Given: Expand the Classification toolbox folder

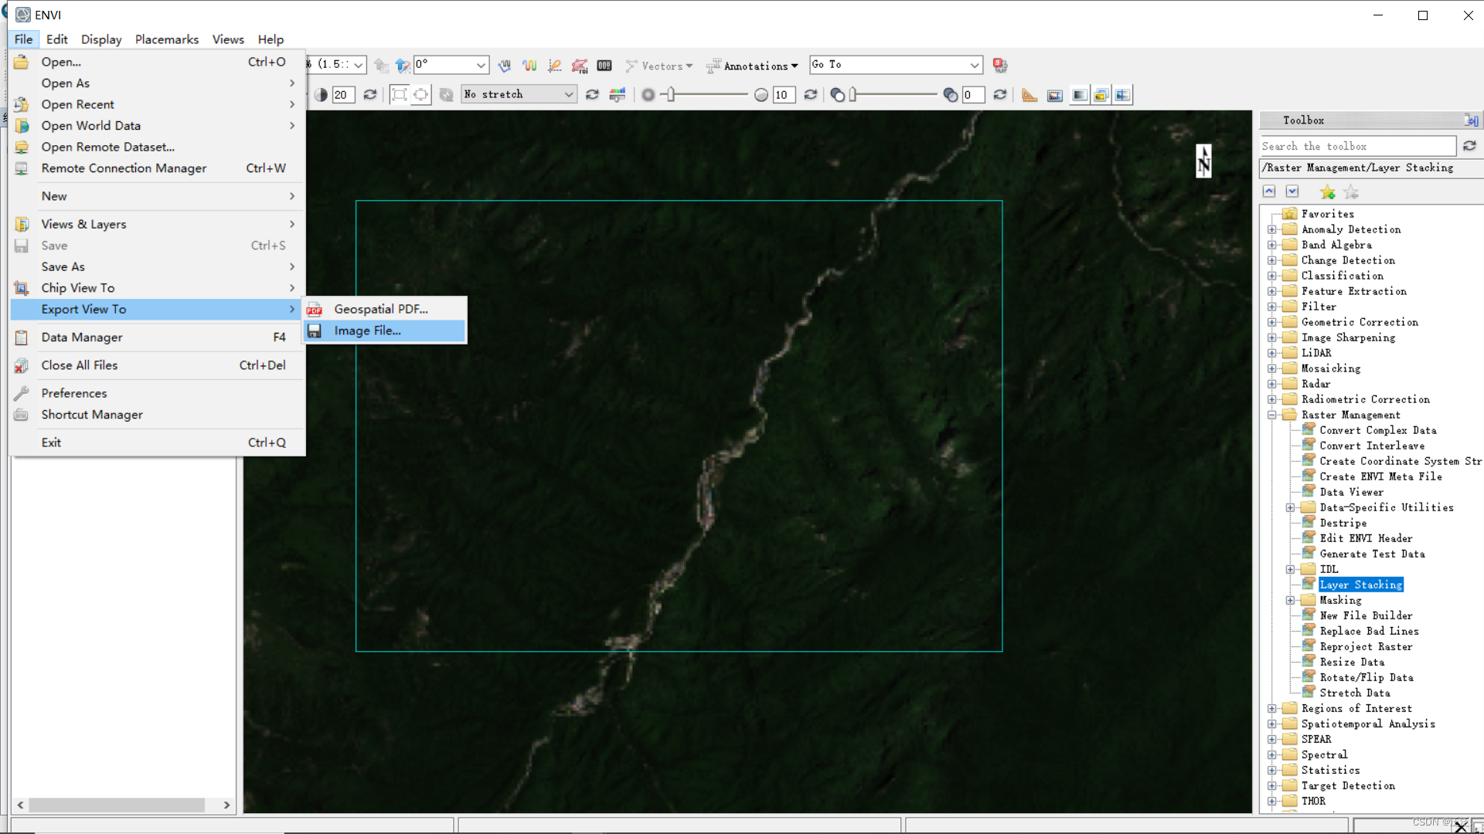Looking at the screenshot, I should (1271, 276).
